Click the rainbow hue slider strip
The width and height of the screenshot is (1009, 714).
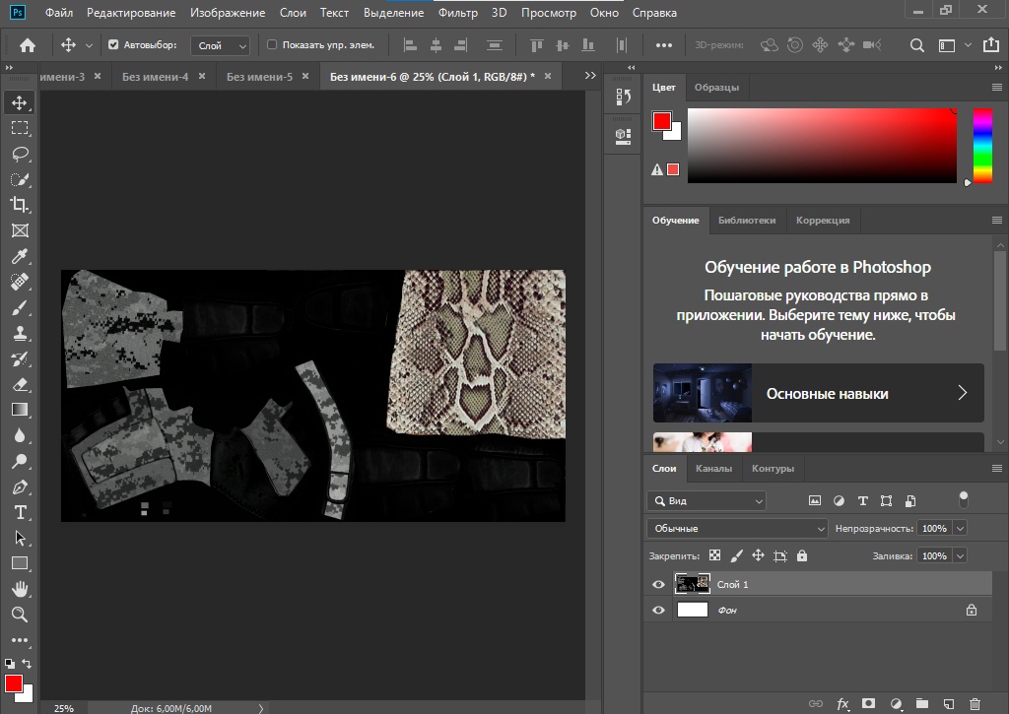pyautogui.click(x=982, y=145)
